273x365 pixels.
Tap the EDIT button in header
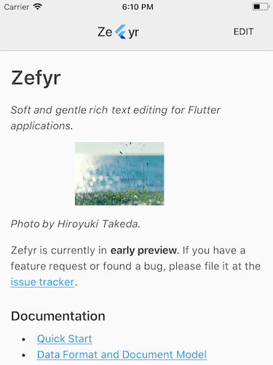point(243,32)
